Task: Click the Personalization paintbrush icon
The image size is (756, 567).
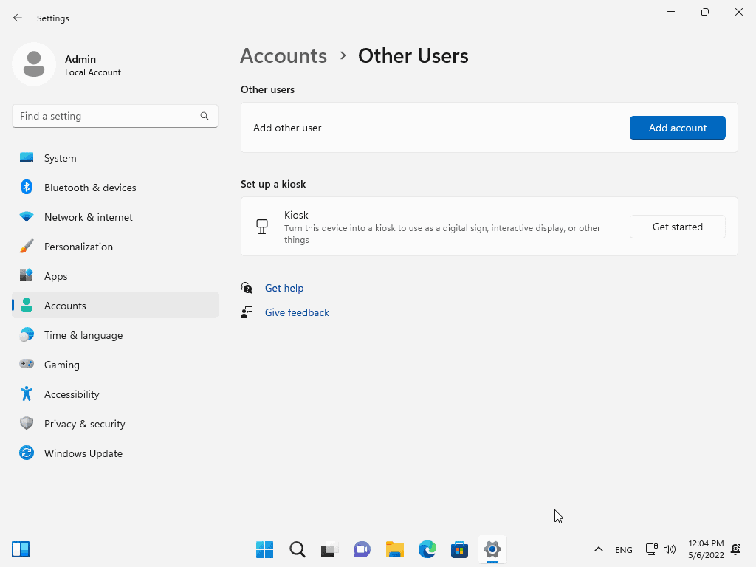Action: coord(27,246)
